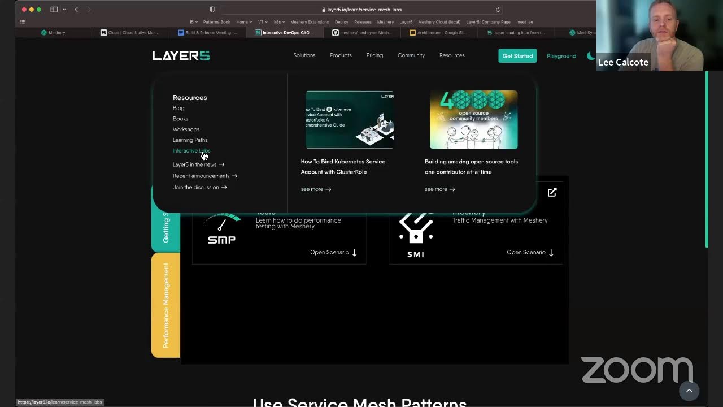Open Workshops from Resources menu
Screen dimensions: 723x407
pos(186,129)
